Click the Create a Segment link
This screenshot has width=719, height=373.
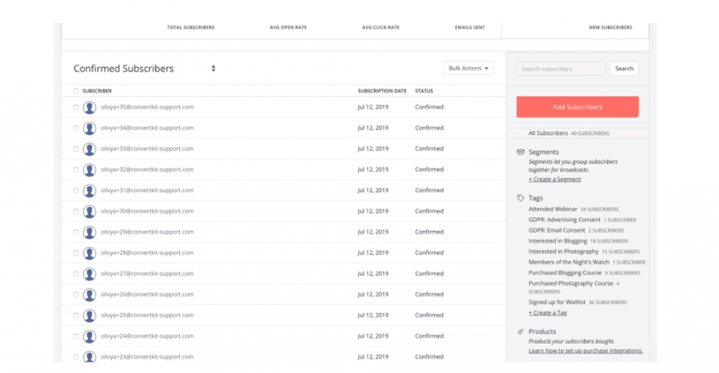pos(554,179)
